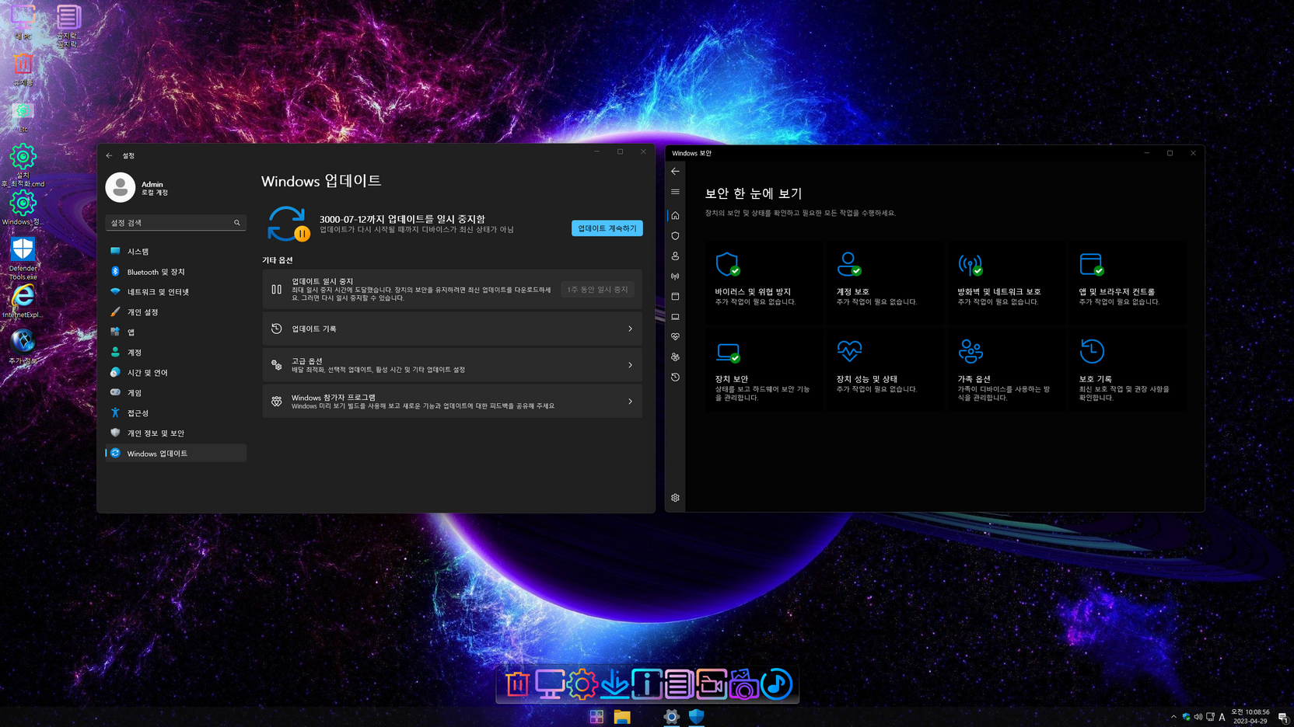The width and height of the screenshot is (1294, 727).
Task: Click the 1주 동안 일시 중지 button
Action: click(x=597, y=290)
